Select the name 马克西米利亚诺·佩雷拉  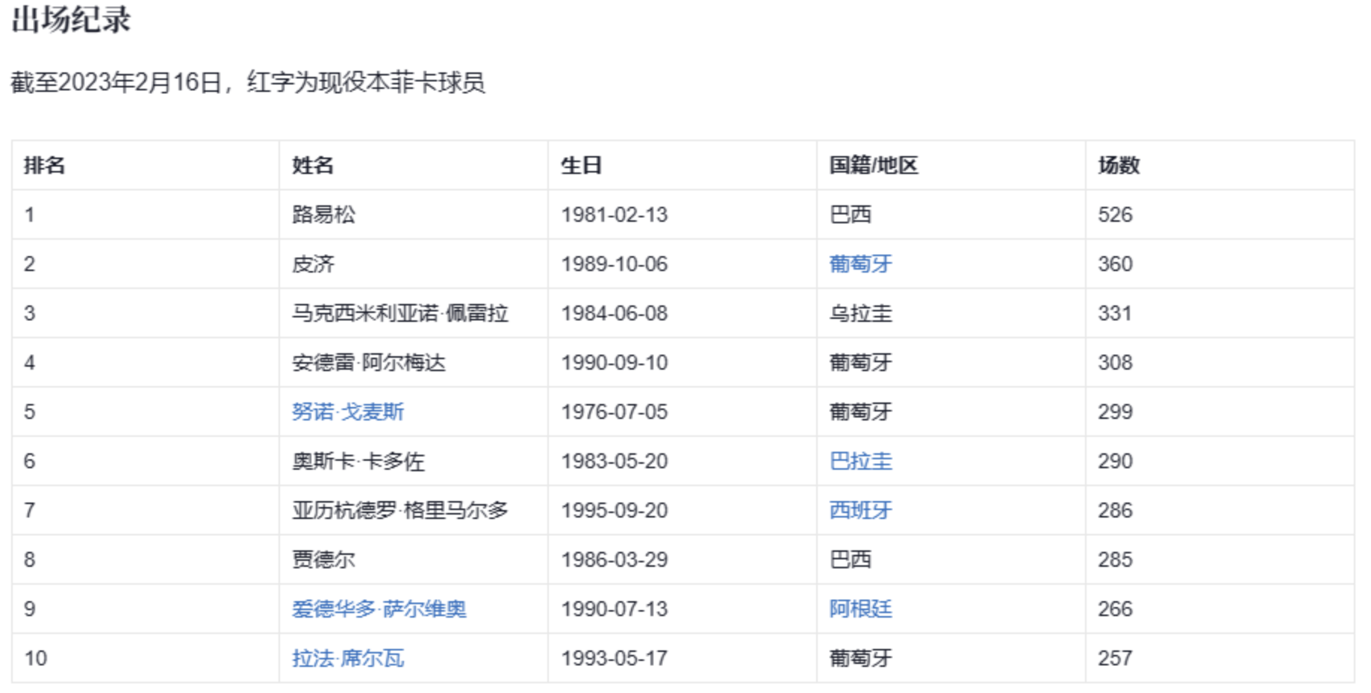400,313
